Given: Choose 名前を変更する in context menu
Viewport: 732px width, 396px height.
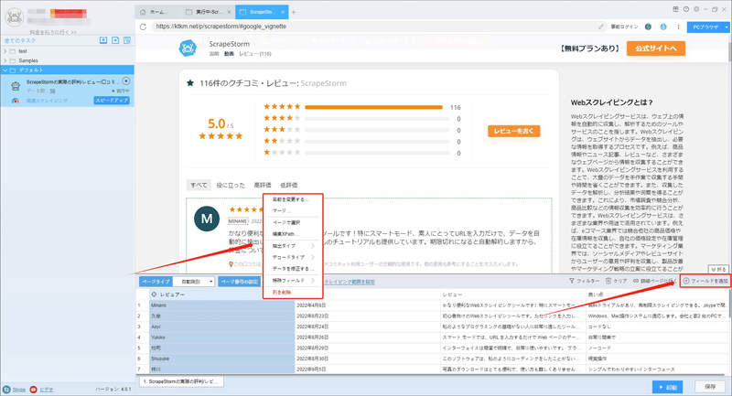Looking at the screenshot, I should tap(293, 199).
